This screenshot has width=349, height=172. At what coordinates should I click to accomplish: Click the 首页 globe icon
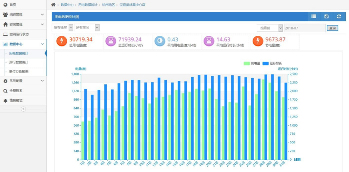[x=5, y=5]
